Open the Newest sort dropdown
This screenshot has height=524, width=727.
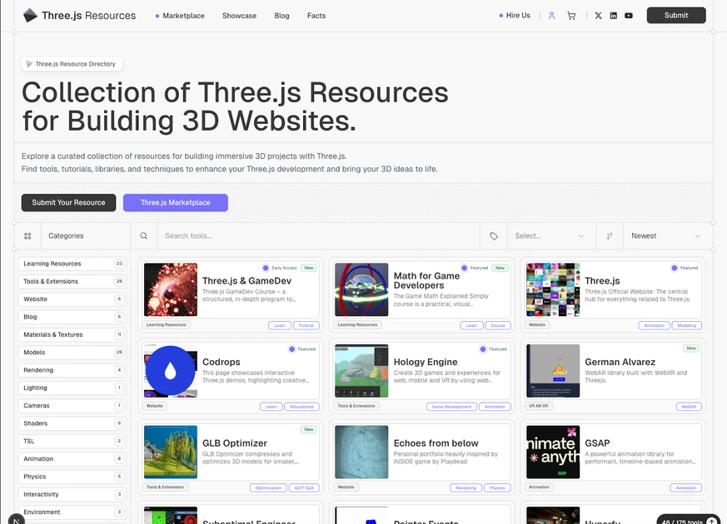[666, 236]
